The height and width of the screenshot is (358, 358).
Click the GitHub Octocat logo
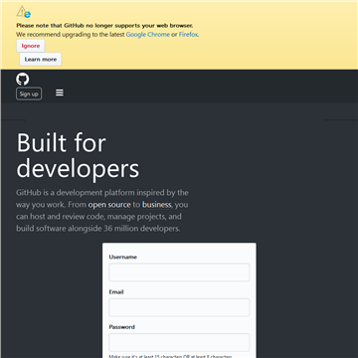pos(23,80)
